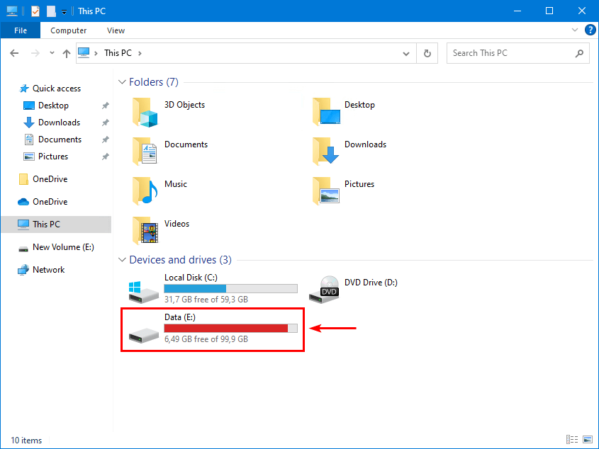Select This PC in navigation pane
The image size is (599, 449).
point(56,224)
